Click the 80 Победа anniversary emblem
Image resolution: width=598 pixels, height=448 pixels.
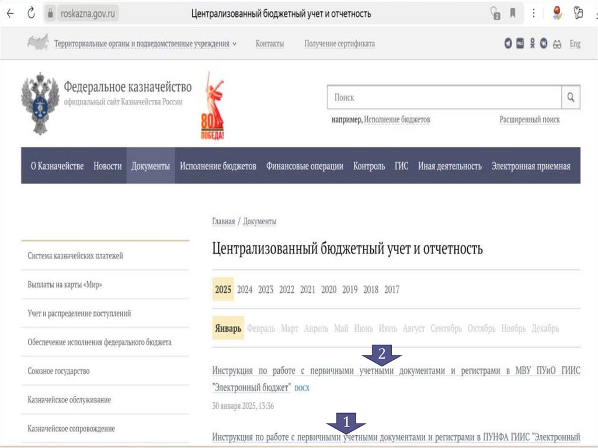(x=213, y=106)
